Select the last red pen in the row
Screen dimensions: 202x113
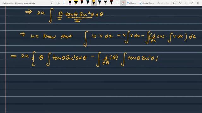pos(111,3)
